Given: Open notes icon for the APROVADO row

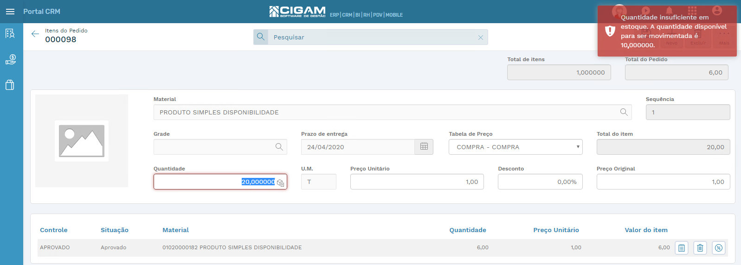Looking at the screenshot, I should tap(681, 248).
